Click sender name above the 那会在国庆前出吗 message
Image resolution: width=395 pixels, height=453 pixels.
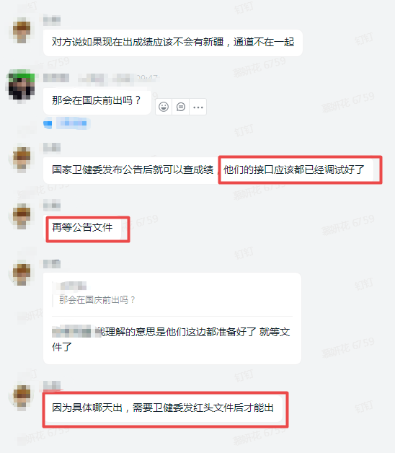click(56, 78)
